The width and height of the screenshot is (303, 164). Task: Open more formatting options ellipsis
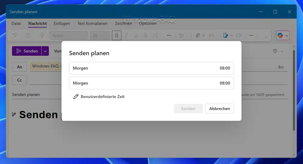tap(169, 35)
